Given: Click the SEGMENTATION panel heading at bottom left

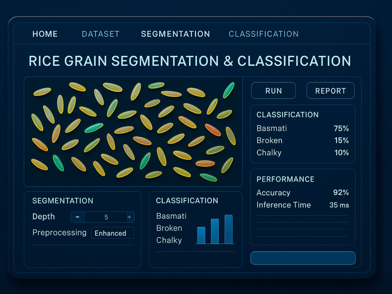Looking at the screenshot, I should coord(63,201).
